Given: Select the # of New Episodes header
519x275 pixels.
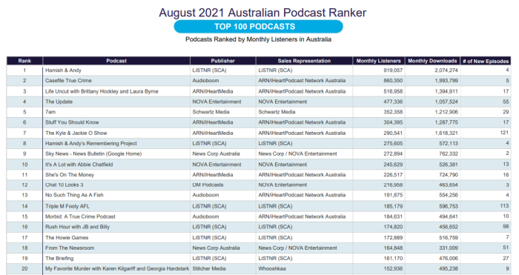Looking at the screenshot, I should (486, 61).
